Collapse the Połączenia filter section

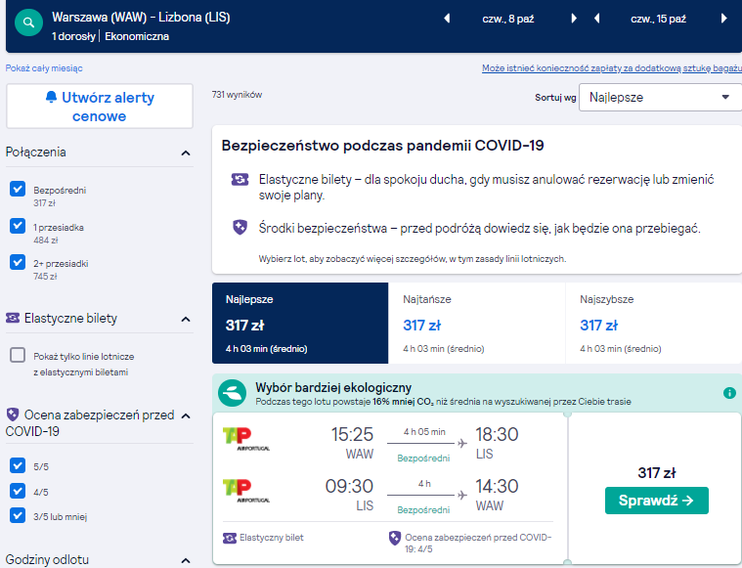[x=186, y=153]
